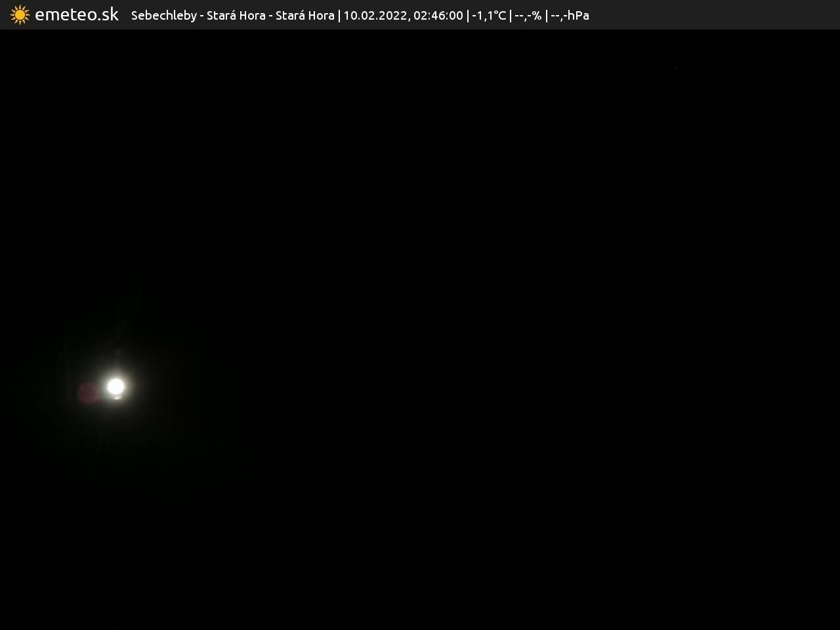Click the center of the dark webcam image
Screen dimensions: 840x630
[x=420, y=329]
